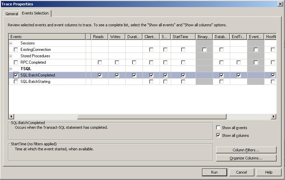This screenshot has width=285, height=180.
Task: Enable the RPC:Completed event checkbox
Action: pos(16,62)
